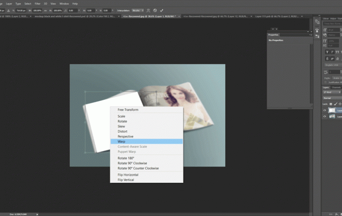Click the H height percentage field

57,10
